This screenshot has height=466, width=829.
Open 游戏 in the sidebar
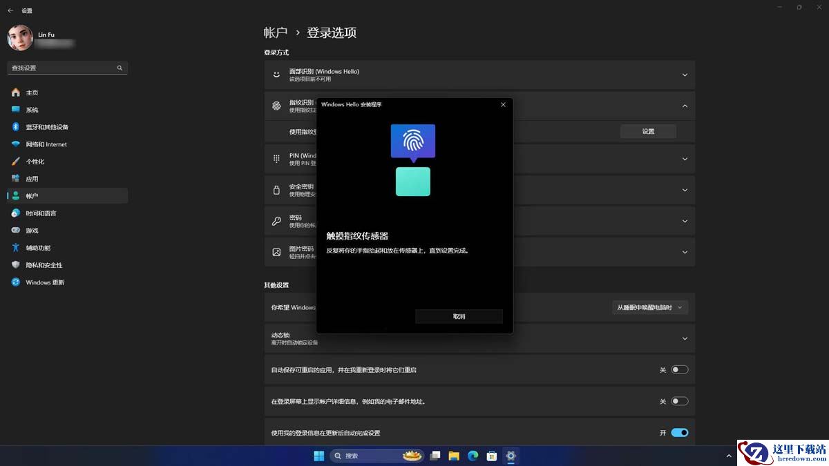(68, 231)
